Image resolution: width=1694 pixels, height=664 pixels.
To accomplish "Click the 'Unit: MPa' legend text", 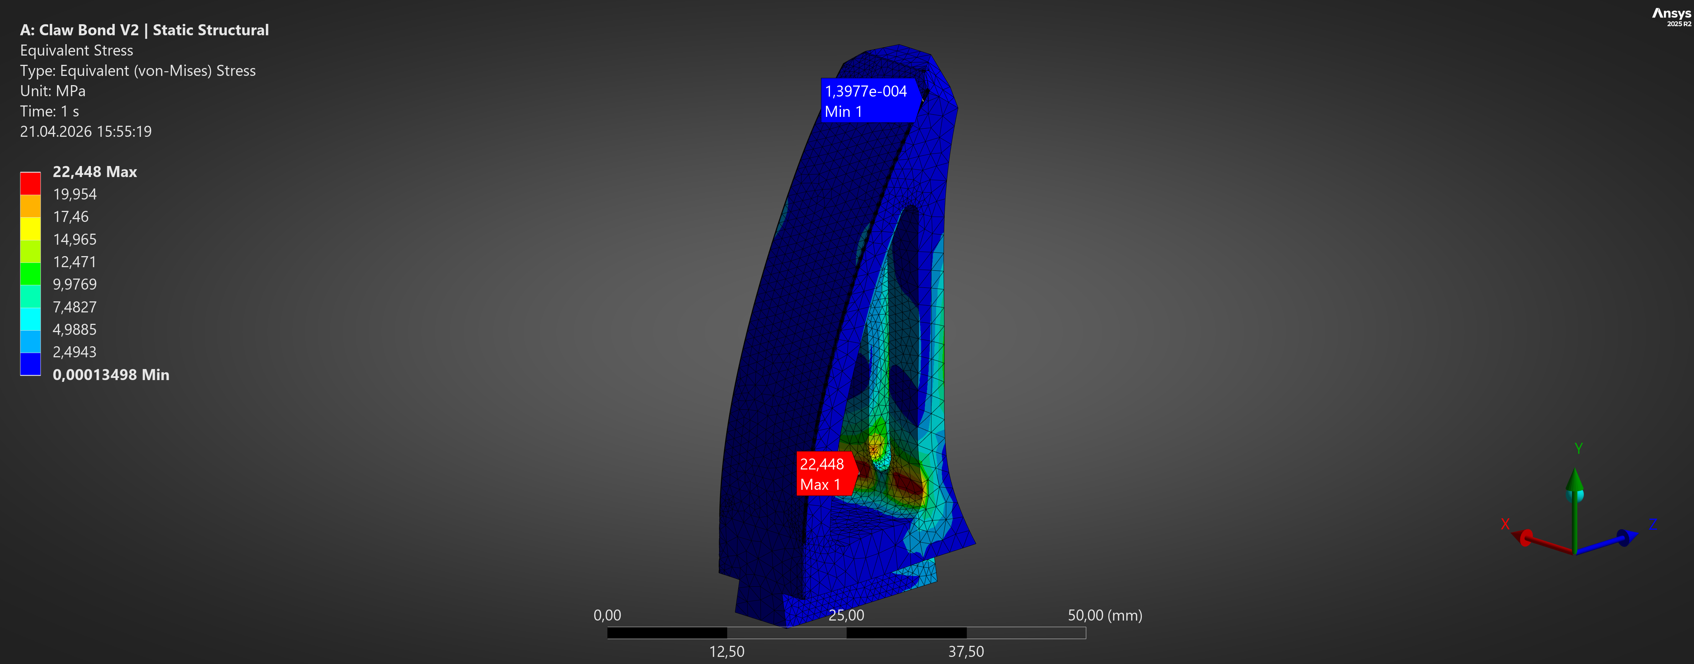I will tap(53, 91).
